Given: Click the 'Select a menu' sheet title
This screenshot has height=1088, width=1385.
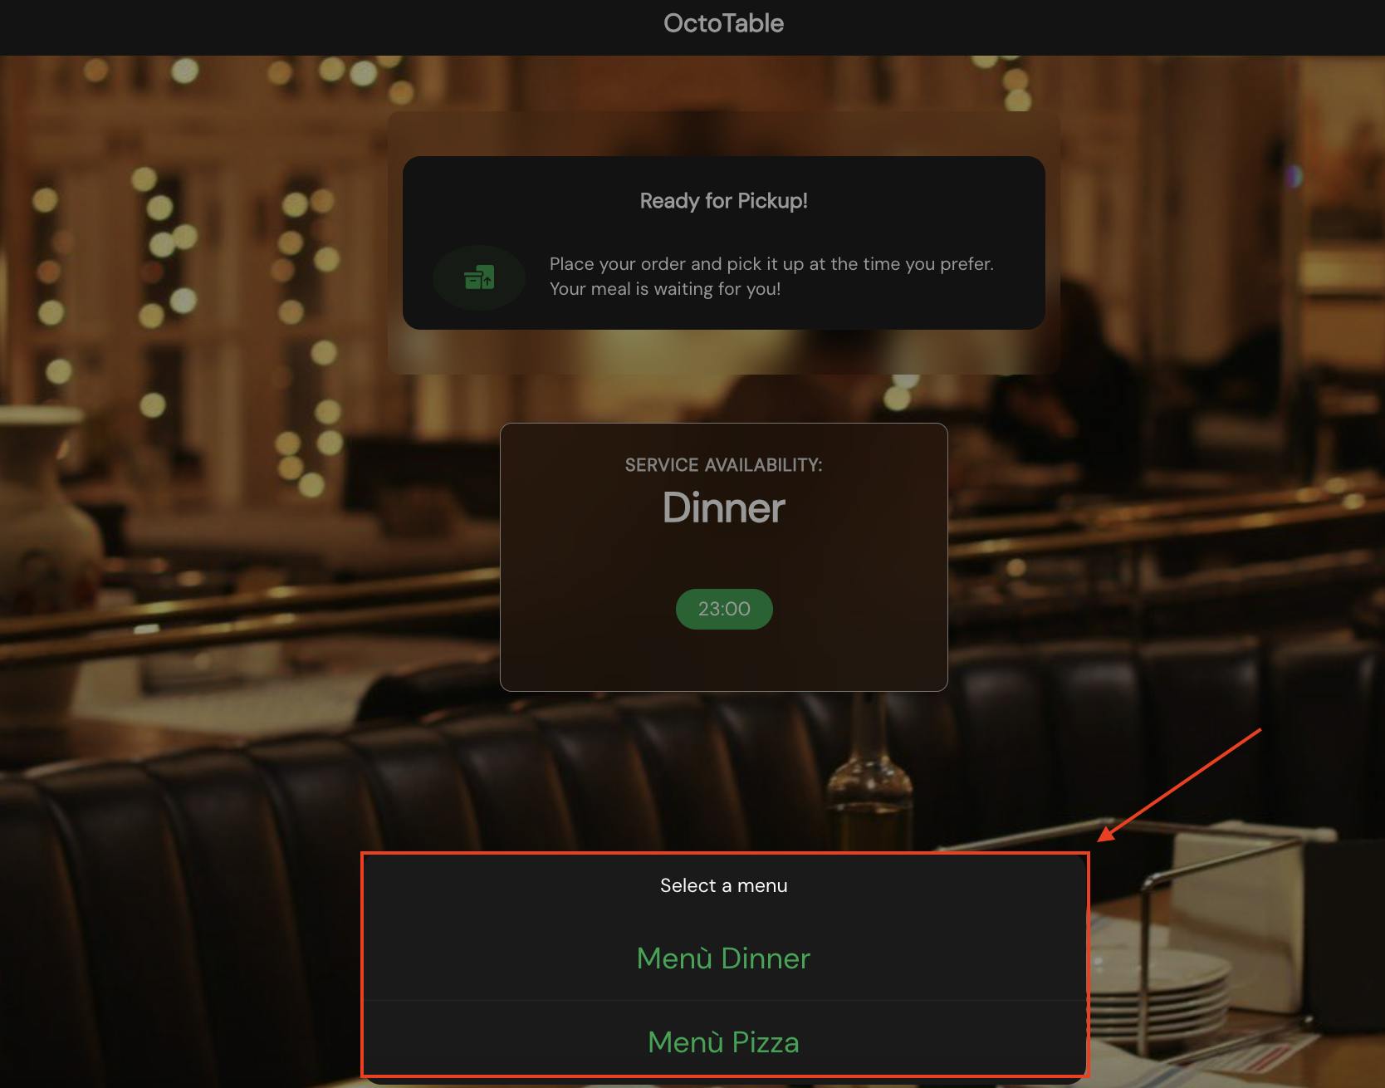Looking at the screenshot, I should (723, 885).
